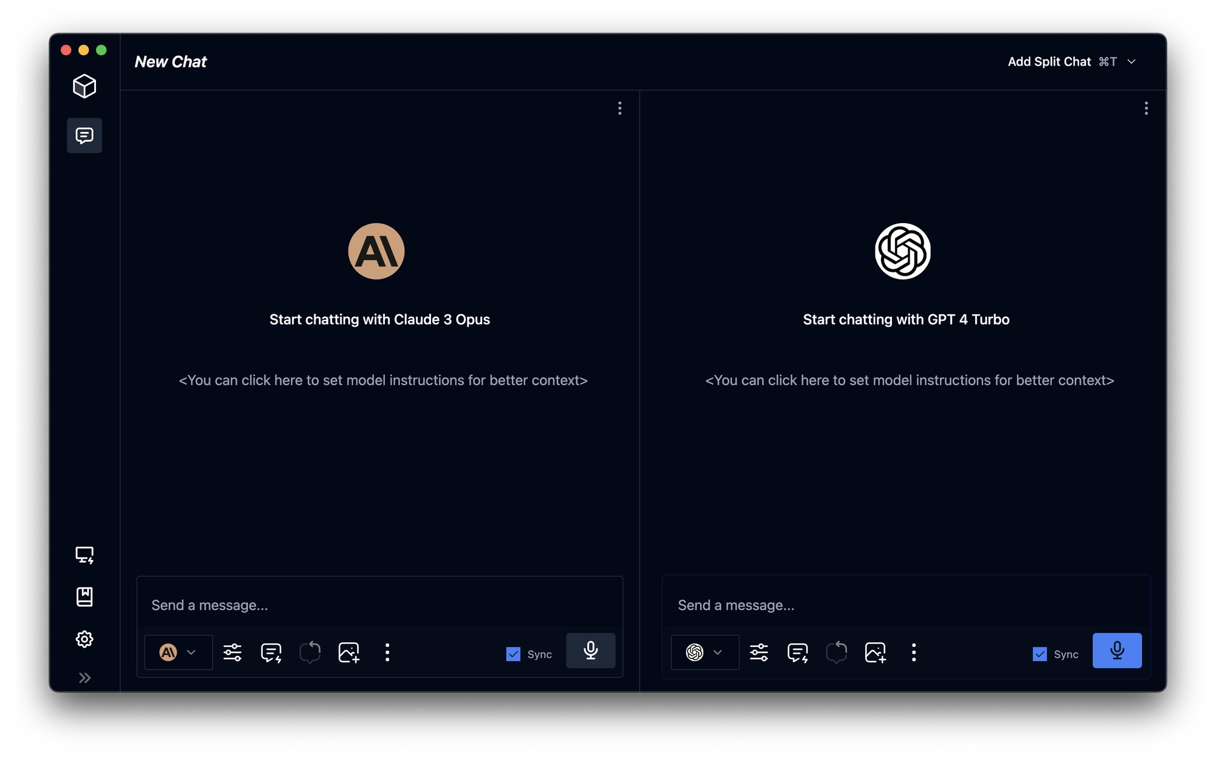Click image upload icon in GPT chat
This screenshot has height=757, width=1216.
pyautogui.click(x=875, y=652)
